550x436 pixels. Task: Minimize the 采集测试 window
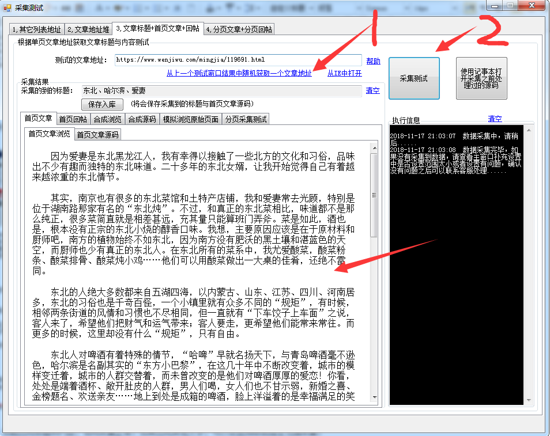(495, 5)
